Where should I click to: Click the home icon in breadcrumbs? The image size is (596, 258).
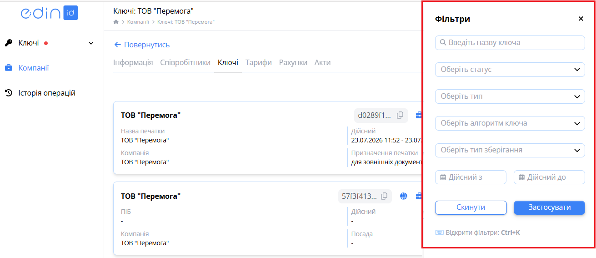click(x=116, y=22)
